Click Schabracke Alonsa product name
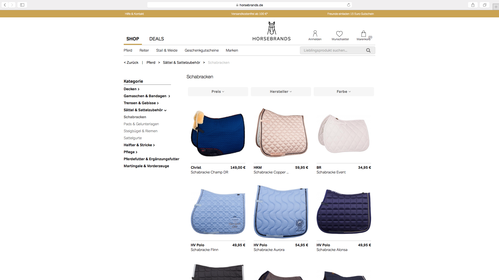The width and height of the screenshot is (499, 280). [332, 250]
